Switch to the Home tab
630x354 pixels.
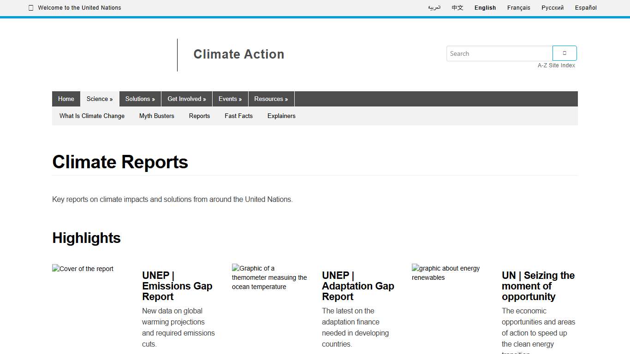click(x=66, y=99)
